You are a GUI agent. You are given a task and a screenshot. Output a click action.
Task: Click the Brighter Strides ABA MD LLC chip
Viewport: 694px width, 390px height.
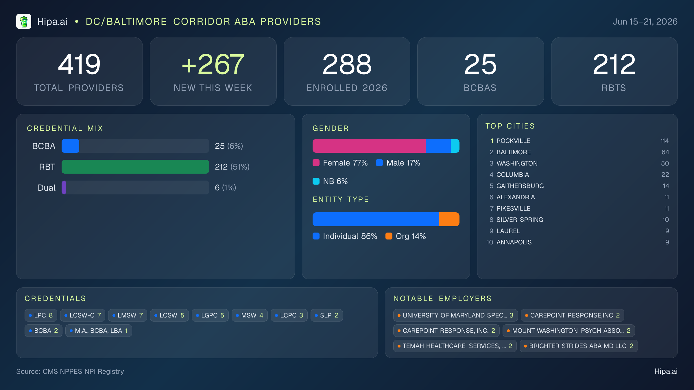(579, 346)
